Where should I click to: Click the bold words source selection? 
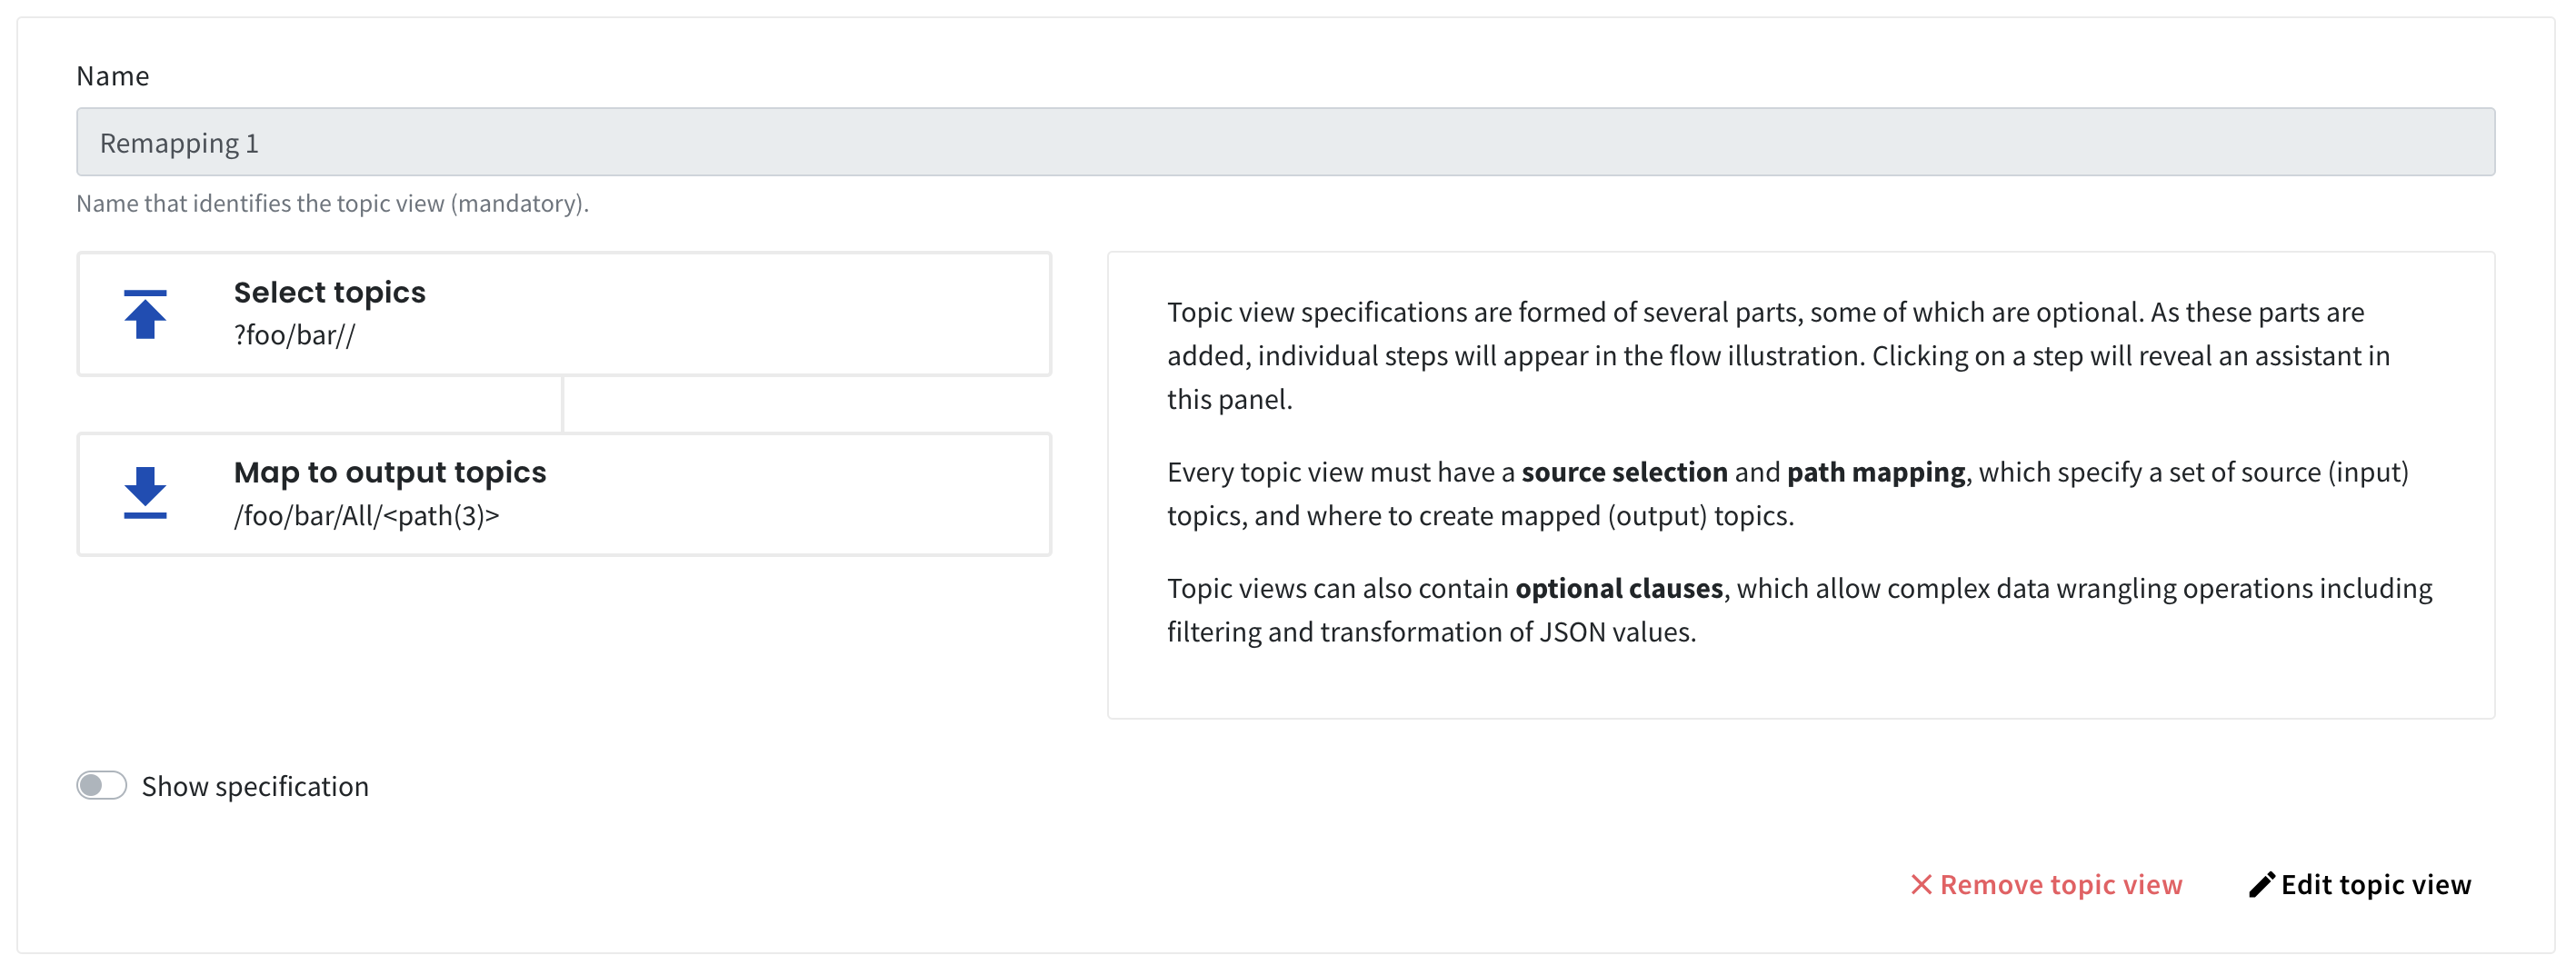(x=1624, y=472)
